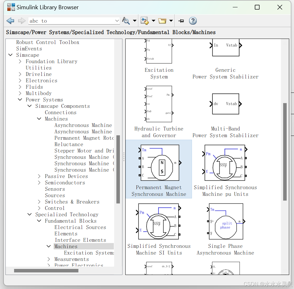Collapse the Simscape tree node
Screen dimensions: 294x289
[11, 55]
